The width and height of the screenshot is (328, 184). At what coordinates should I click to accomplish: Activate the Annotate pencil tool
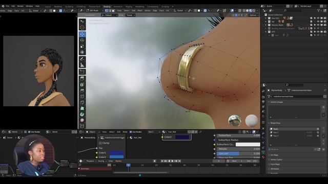coord(82,59)
